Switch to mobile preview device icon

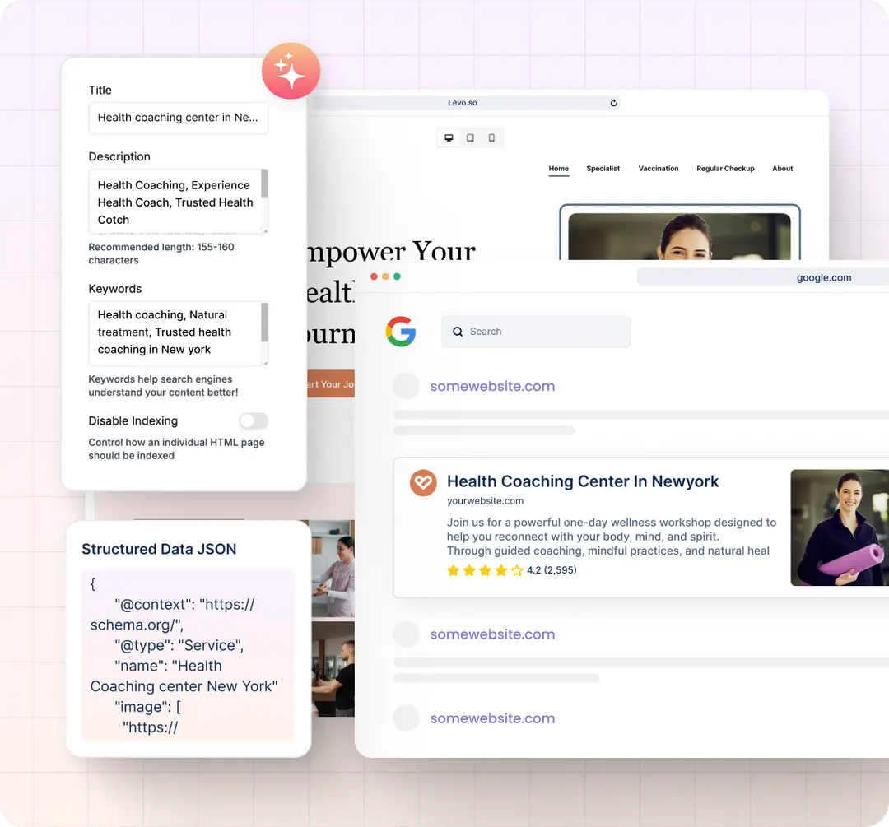pos(491,137)
